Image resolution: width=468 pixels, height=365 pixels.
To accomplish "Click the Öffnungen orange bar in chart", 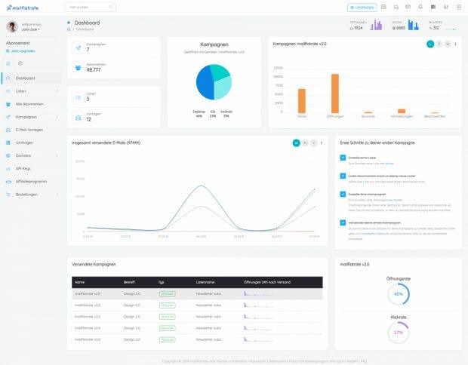I will coord(335,94).
